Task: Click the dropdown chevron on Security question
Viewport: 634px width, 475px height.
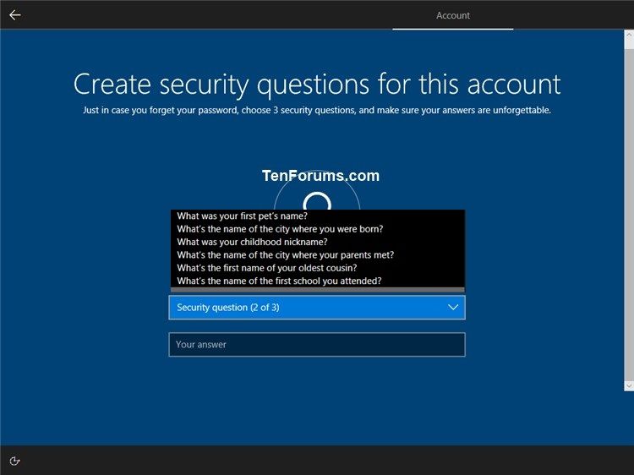Action: point(453,308)
